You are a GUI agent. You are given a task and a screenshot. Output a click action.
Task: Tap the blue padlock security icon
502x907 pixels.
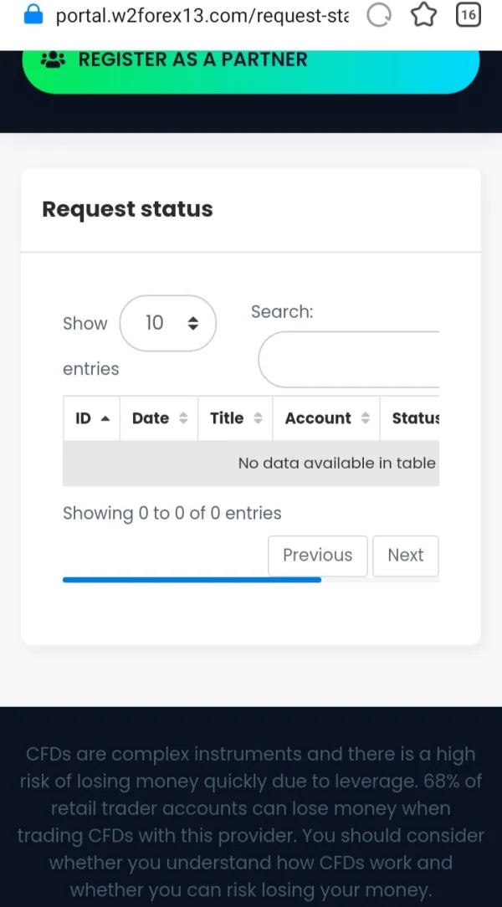[33, 14]
